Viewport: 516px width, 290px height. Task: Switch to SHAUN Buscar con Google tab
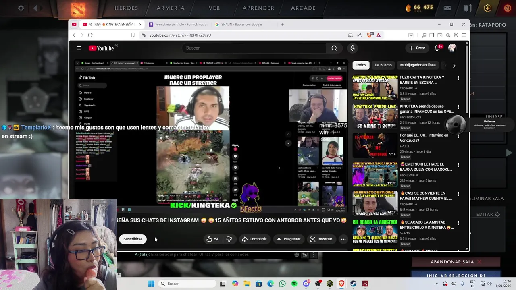click(244, 24)
